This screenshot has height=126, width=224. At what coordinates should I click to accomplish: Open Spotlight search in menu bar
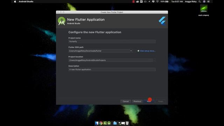click(x=199, y=1)
